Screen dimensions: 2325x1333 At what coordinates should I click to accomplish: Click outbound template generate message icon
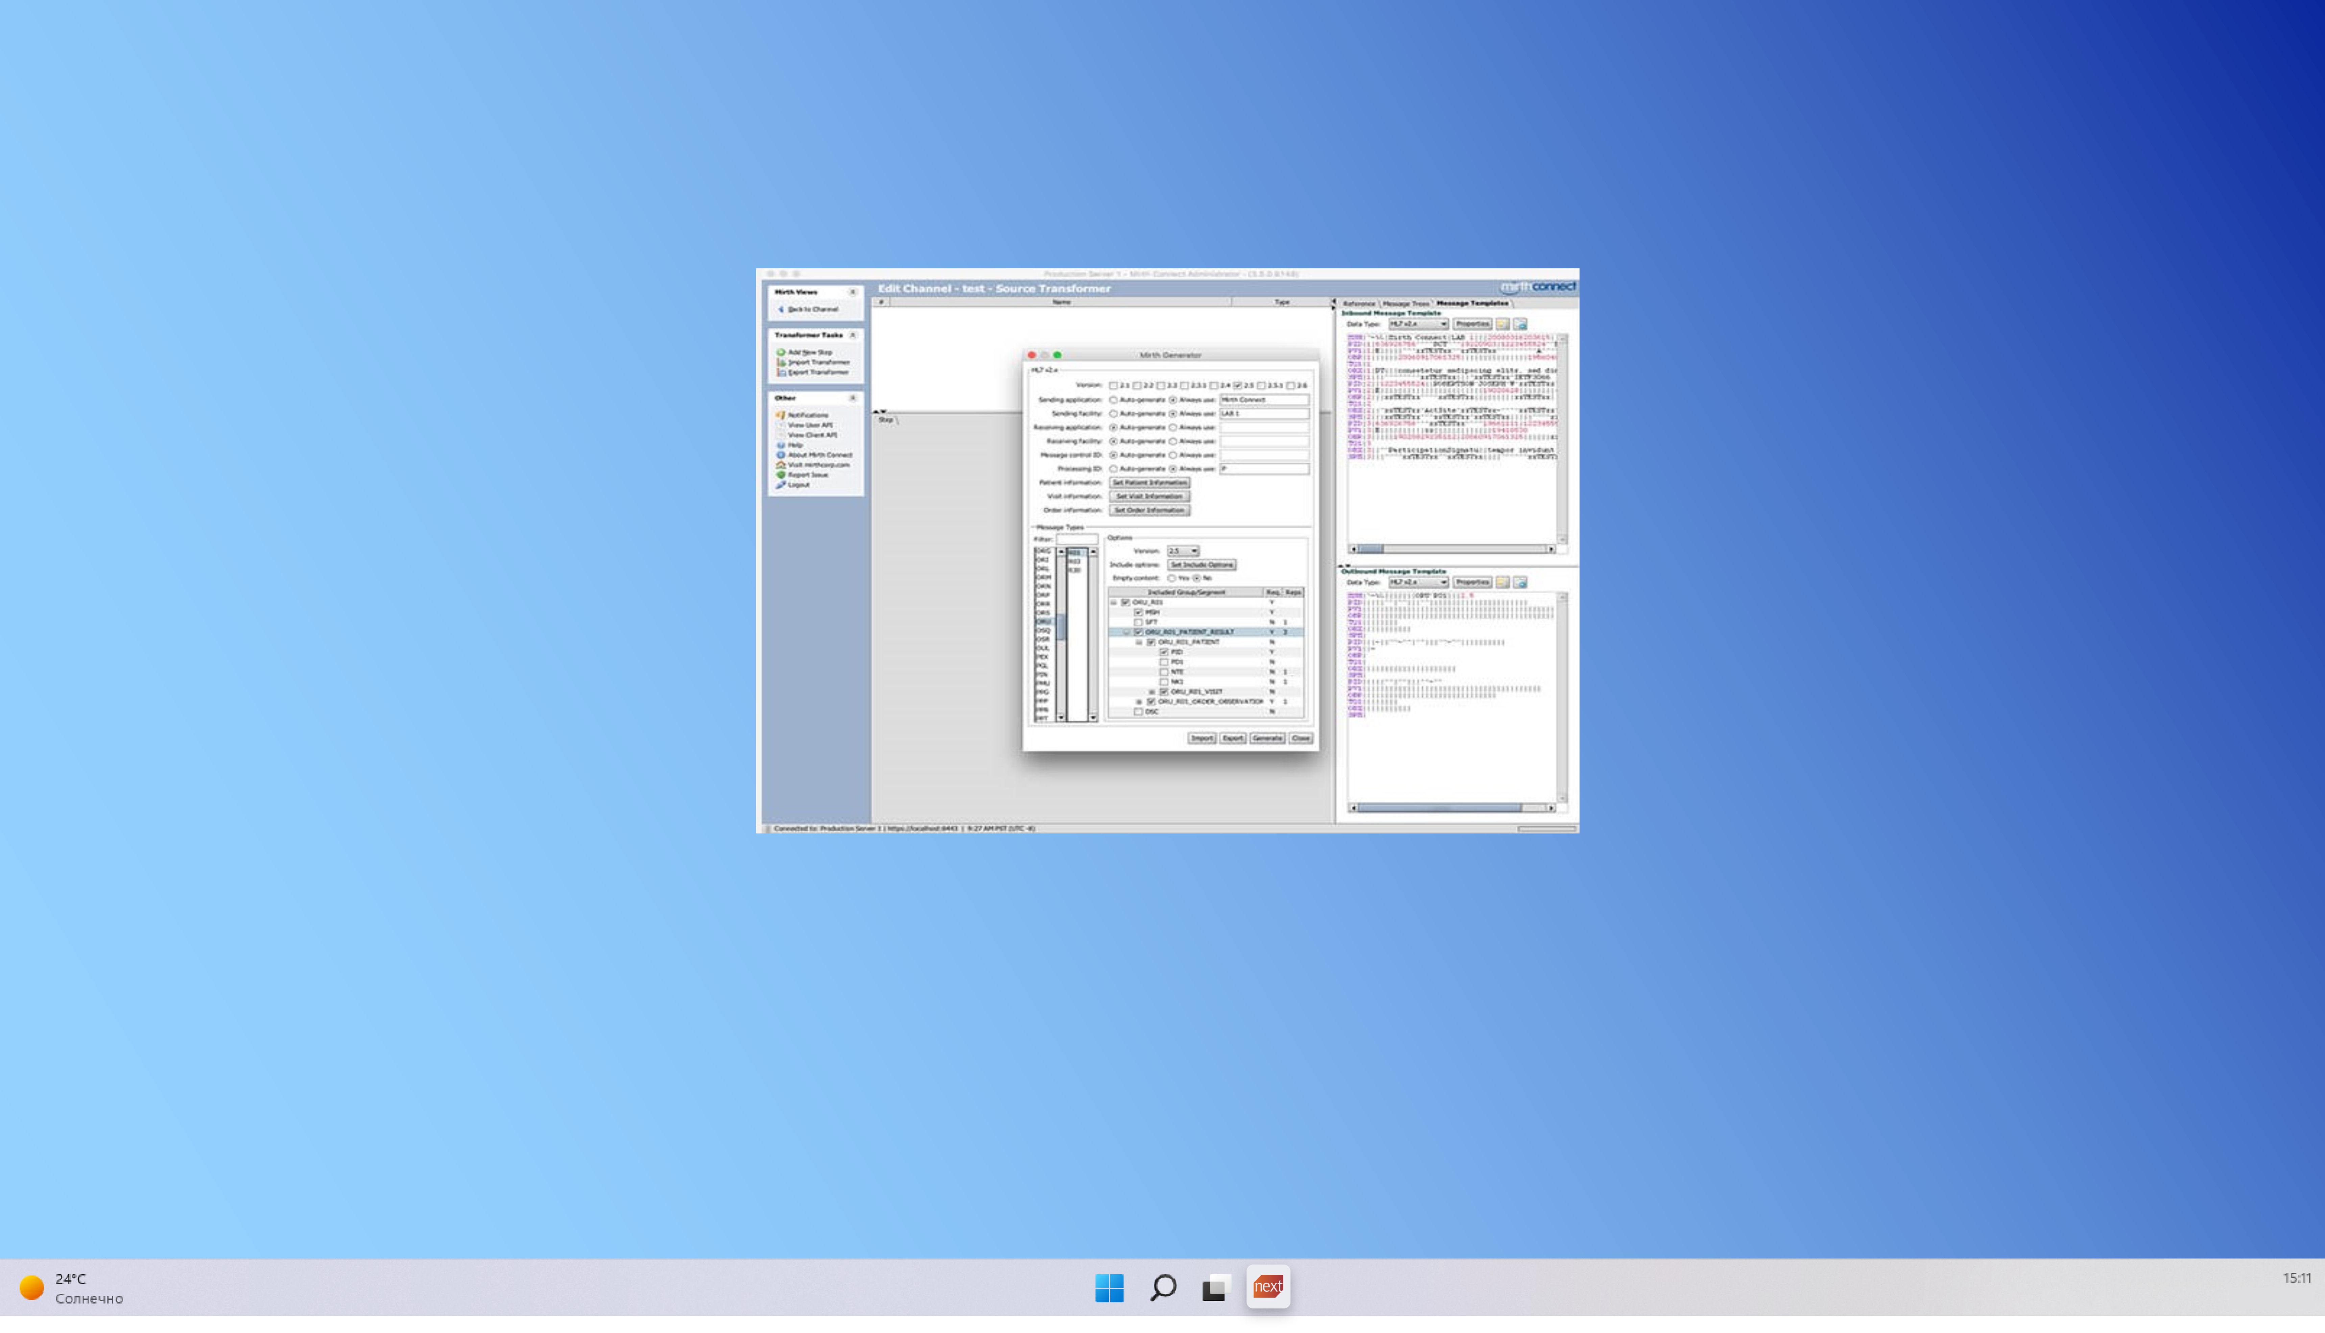[x=1520, y=582]
